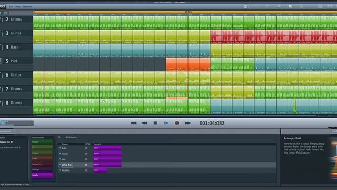Select the Strings instrument category

42,170
